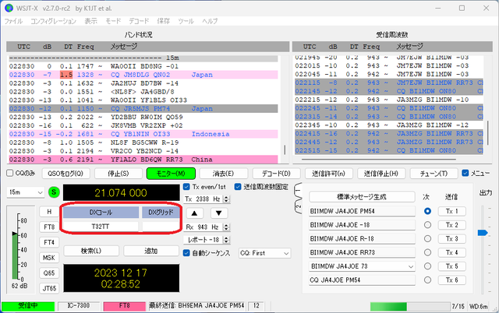The width and height of the screenshot is (499, 313).
Task: Select the Q65 mode button
Action: 49,273
